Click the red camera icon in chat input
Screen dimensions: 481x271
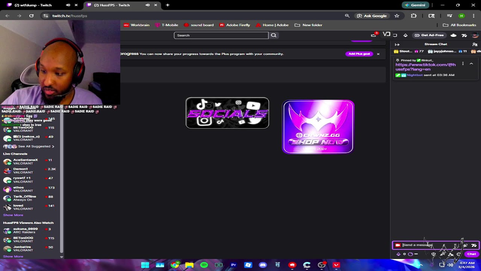398,245
